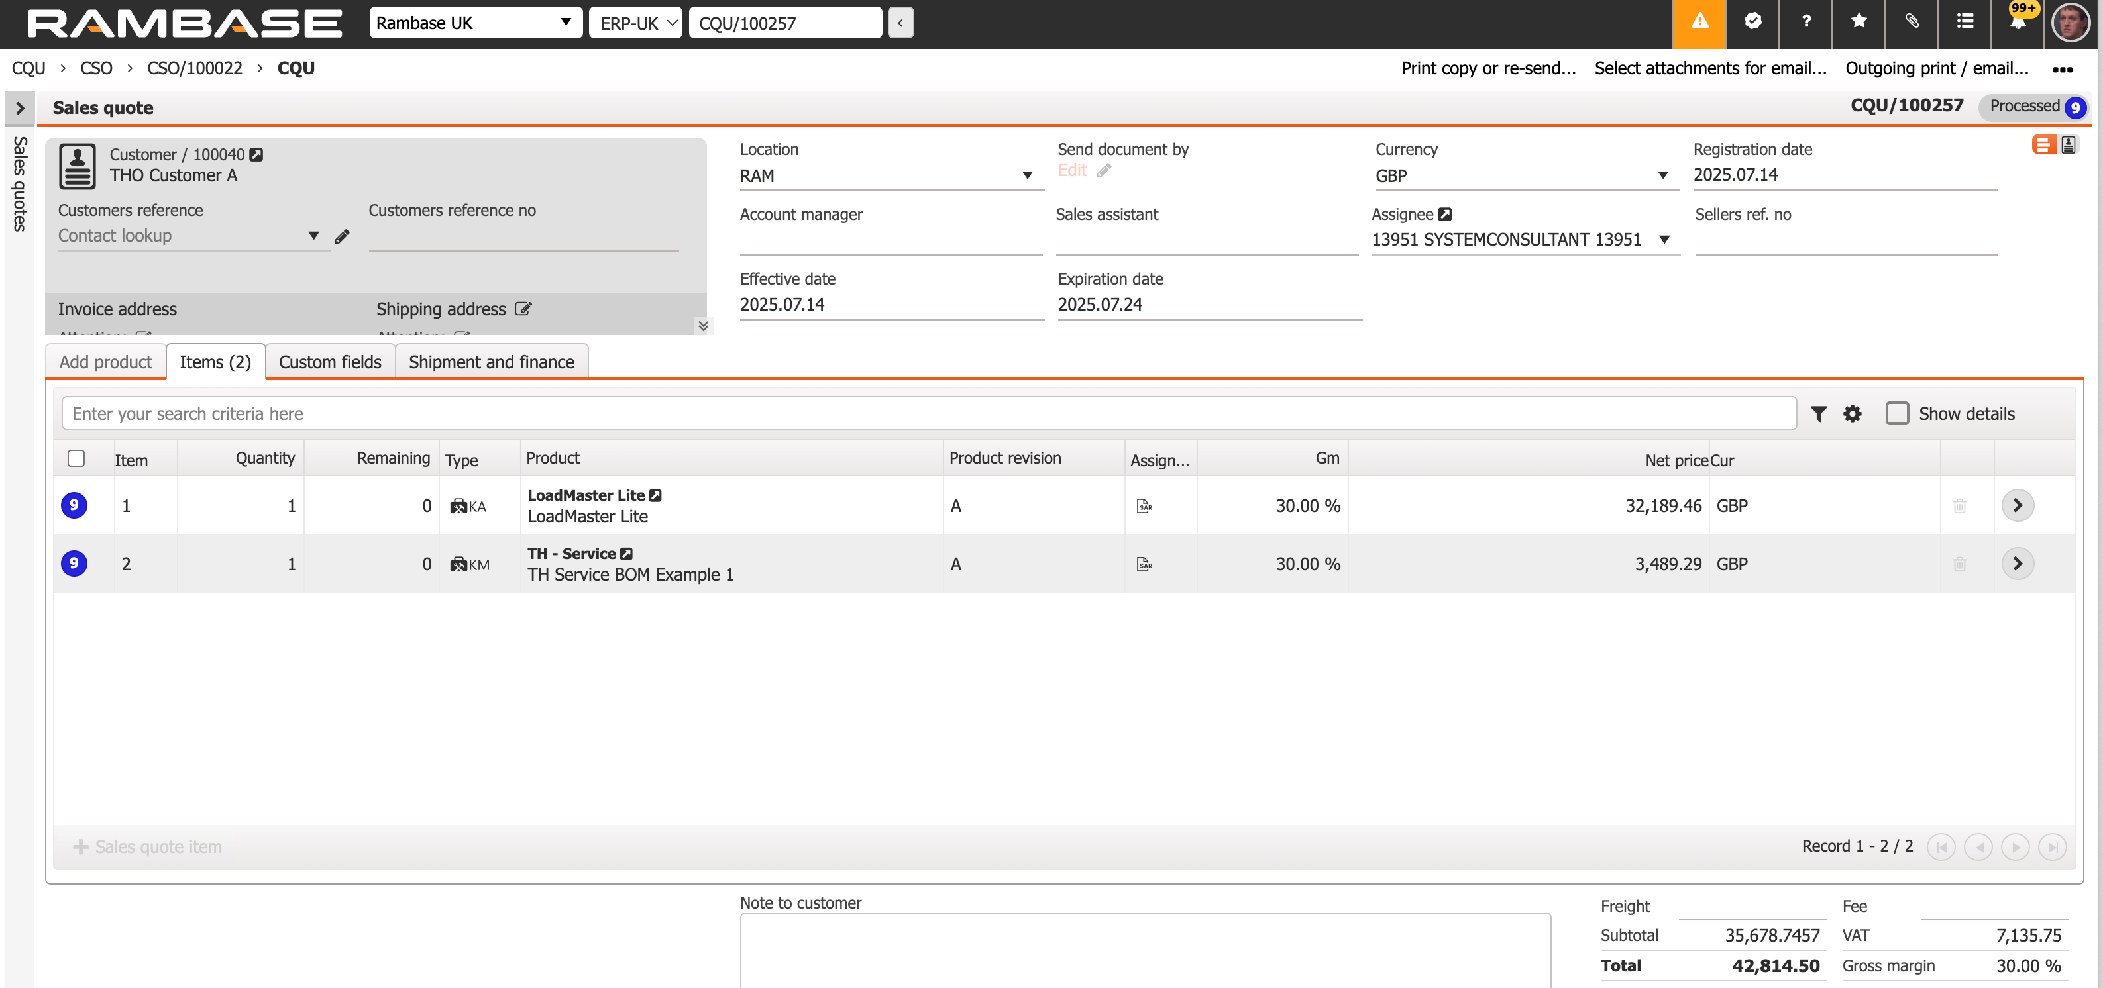This screenshot has width=2103, height=988.
Task: Expand the Location RAM dropdown
Action: tap(1027, 176)
